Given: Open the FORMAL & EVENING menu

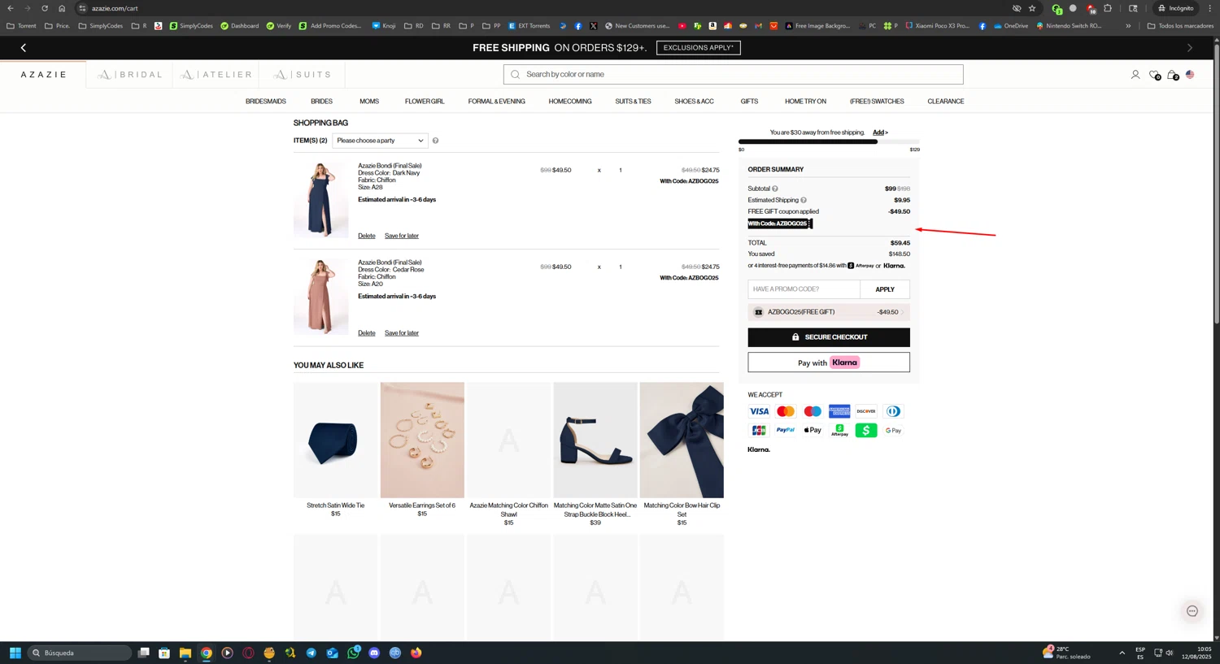Looking at the screenshot, I should point(496,102).
